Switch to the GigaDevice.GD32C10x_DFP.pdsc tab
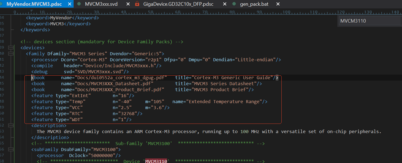The image size is (402, 163). click(178, 4)
